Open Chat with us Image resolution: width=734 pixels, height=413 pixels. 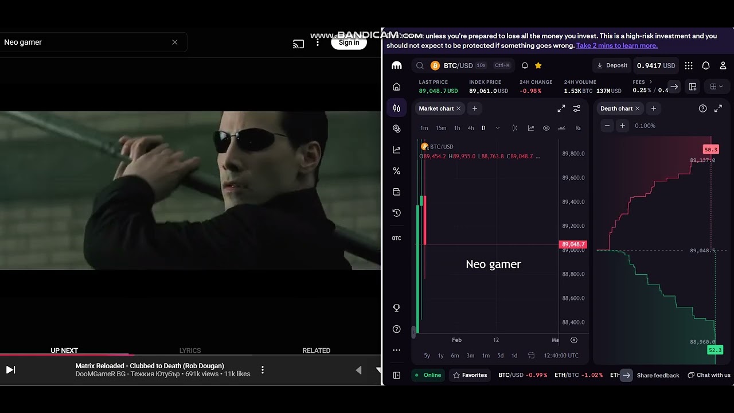709,375
